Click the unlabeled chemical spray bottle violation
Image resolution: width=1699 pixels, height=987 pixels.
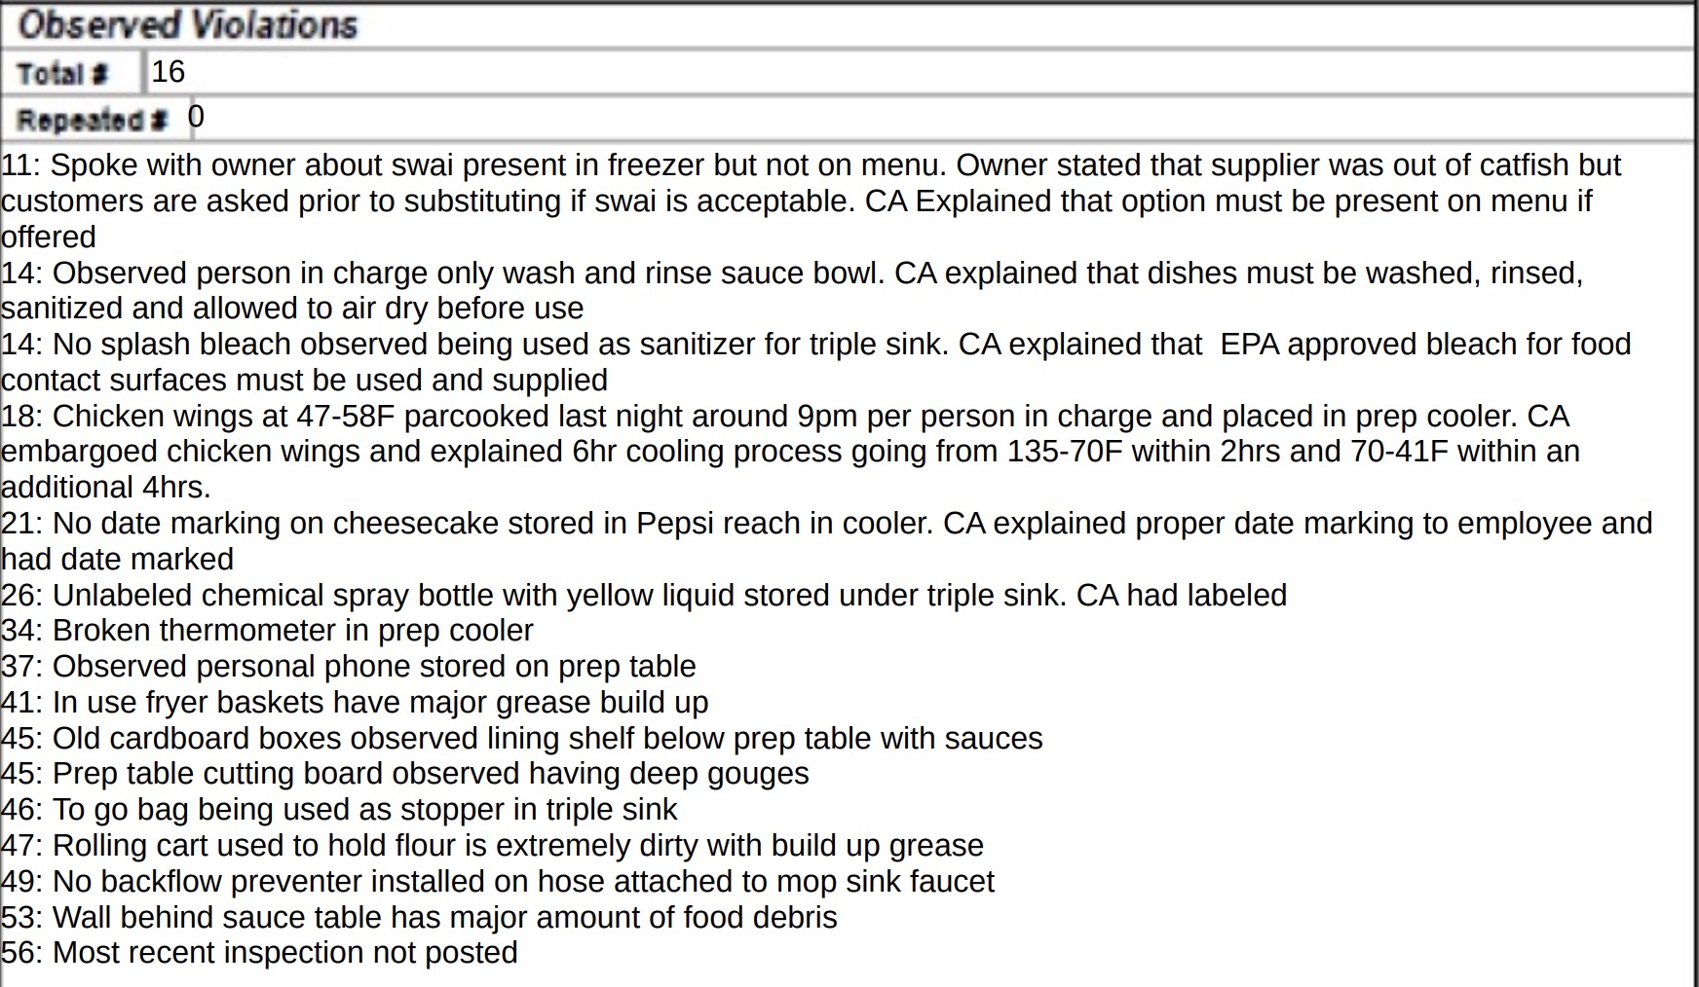coord(644,595)
